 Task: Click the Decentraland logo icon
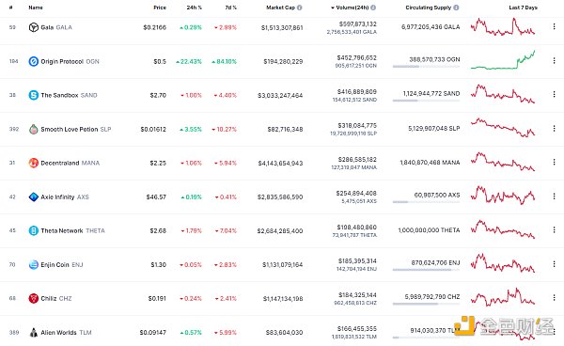[34, 163]
